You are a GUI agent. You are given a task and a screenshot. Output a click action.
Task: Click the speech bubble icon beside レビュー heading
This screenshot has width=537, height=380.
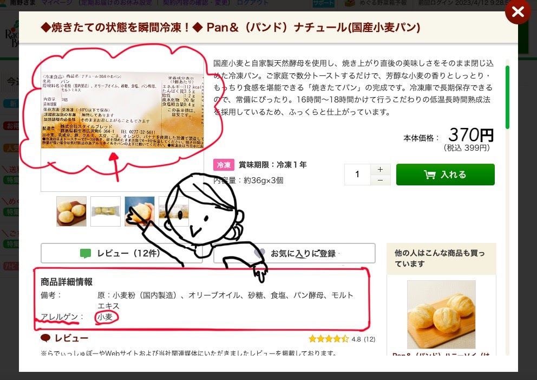[45, 338]
